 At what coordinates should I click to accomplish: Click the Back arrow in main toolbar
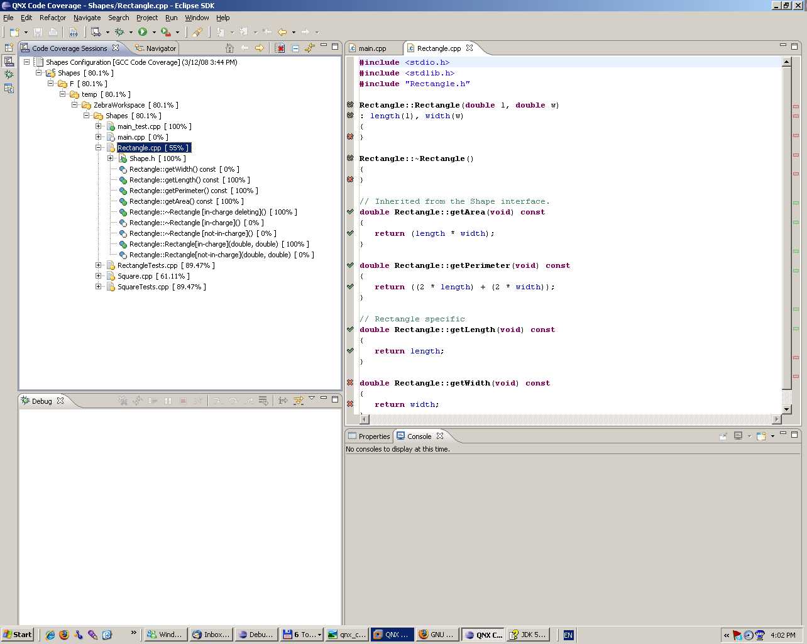[x=282, y=31]
